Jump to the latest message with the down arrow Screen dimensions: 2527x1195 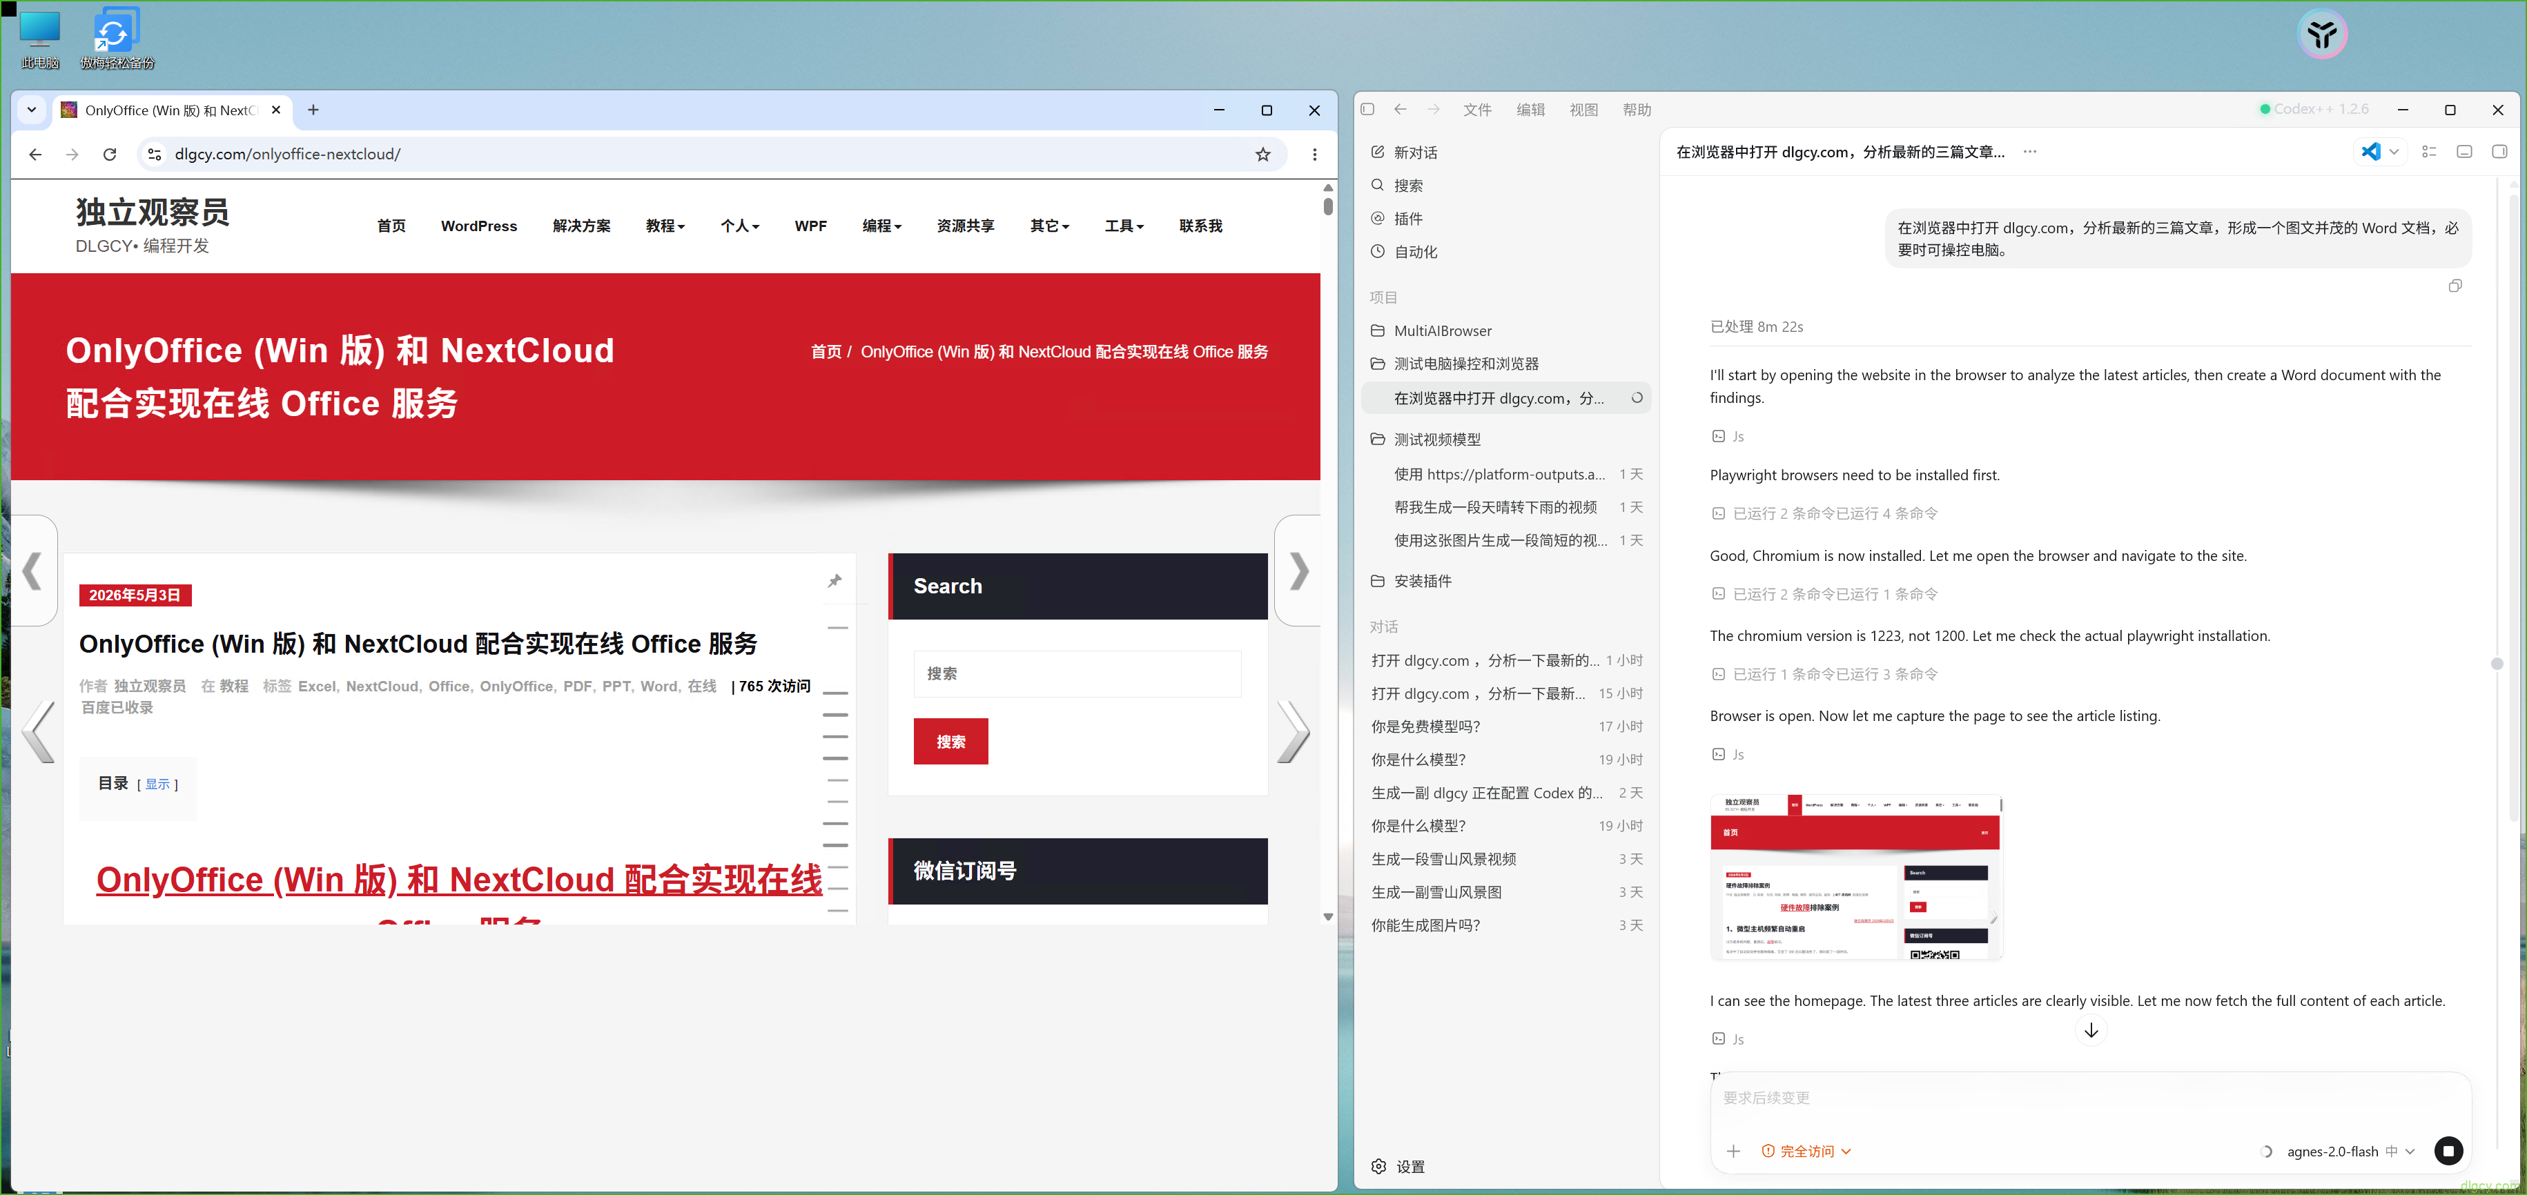(2091, 1030)
